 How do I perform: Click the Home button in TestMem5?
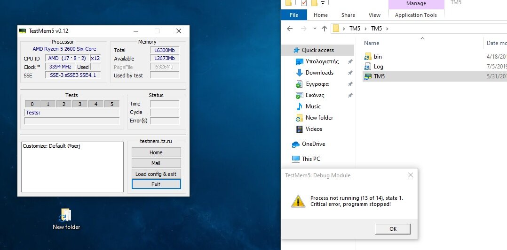tap(156, 152)
